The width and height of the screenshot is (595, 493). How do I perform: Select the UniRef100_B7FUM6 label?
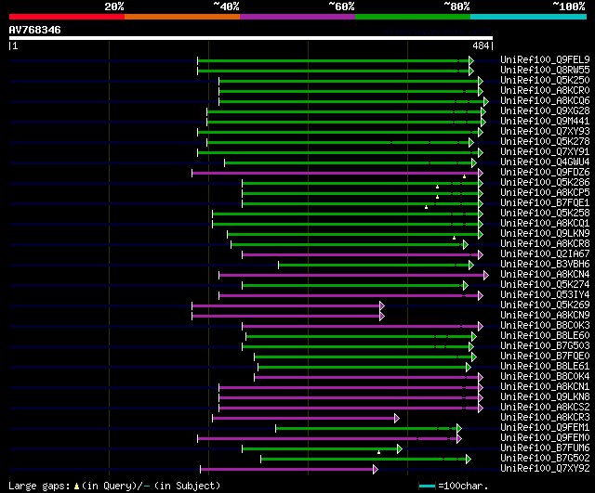545,448
